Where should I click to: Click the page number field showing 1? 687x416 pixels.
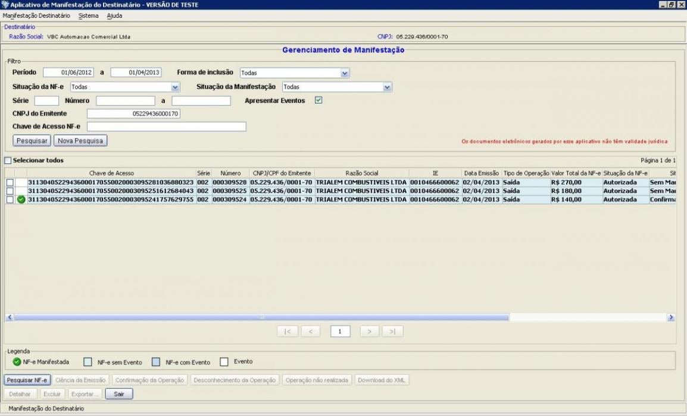(x=340, y=332)
